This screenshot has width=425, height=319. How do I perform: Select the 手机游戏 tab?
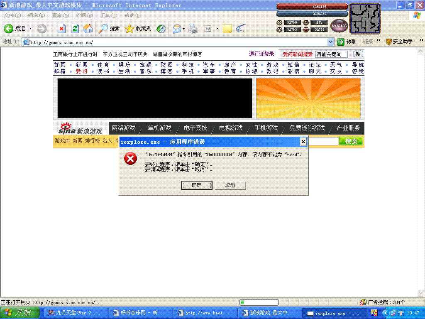(266, 128)
